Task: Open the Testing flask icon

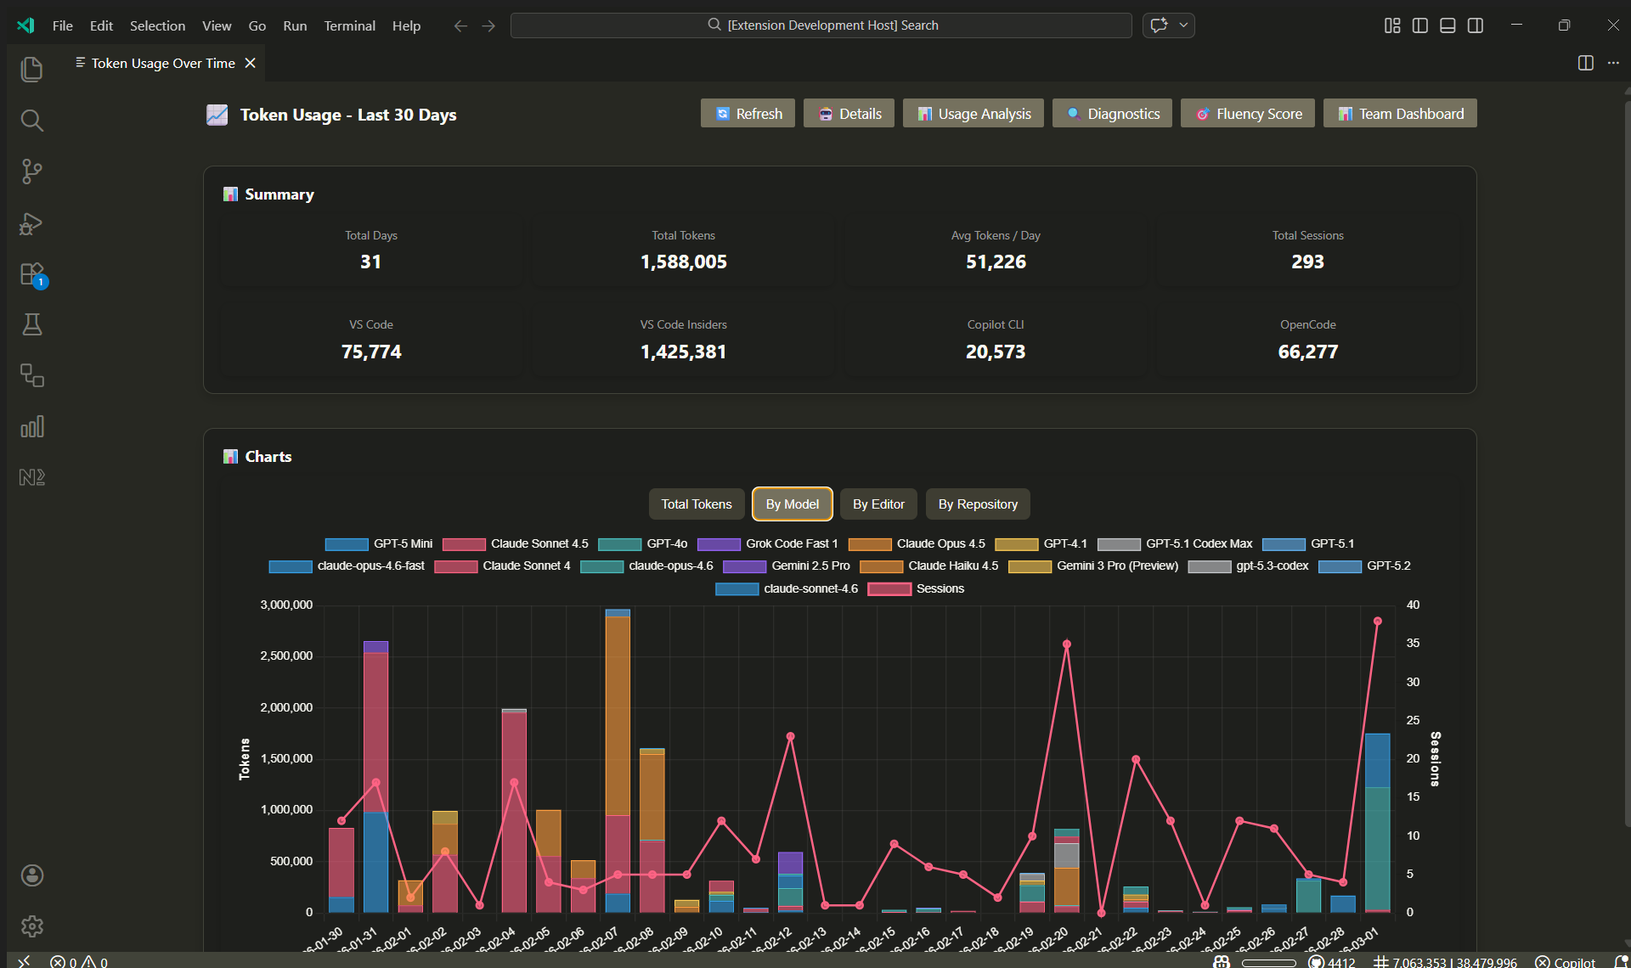Action: (x=31, y=324)
